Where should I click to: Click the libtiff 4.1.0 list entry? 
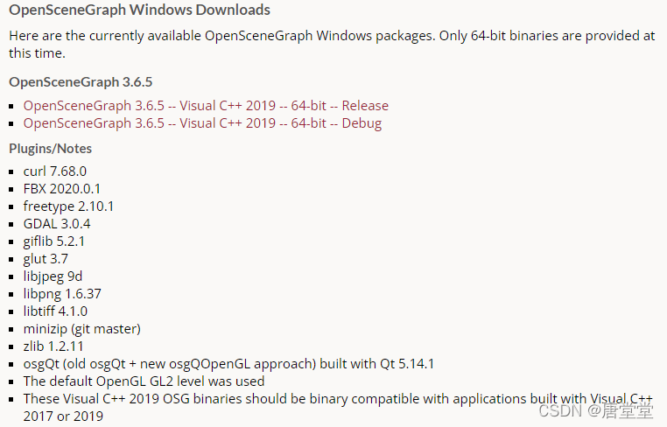(55, 311)
